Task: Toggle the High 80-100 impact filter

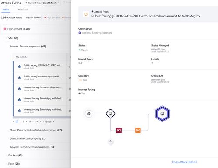Action: [52, 17]
